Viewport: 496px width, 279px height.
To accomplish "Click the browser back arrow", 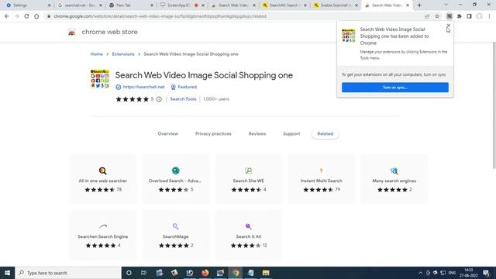I will point(7,16).
